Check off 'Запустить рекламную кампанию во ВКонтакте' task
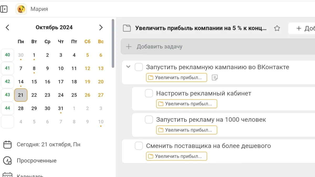The height and width of the screenshot is (177, 315). [139, 67]
